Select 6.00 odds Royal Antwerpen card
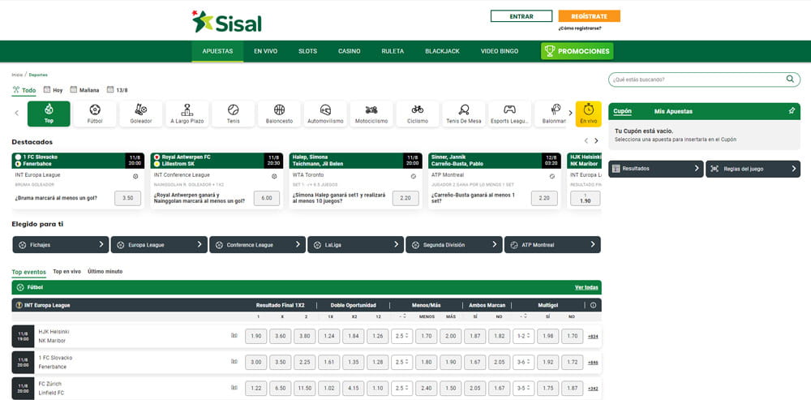This screenshot has height=400, width=811. click(266, 198)
